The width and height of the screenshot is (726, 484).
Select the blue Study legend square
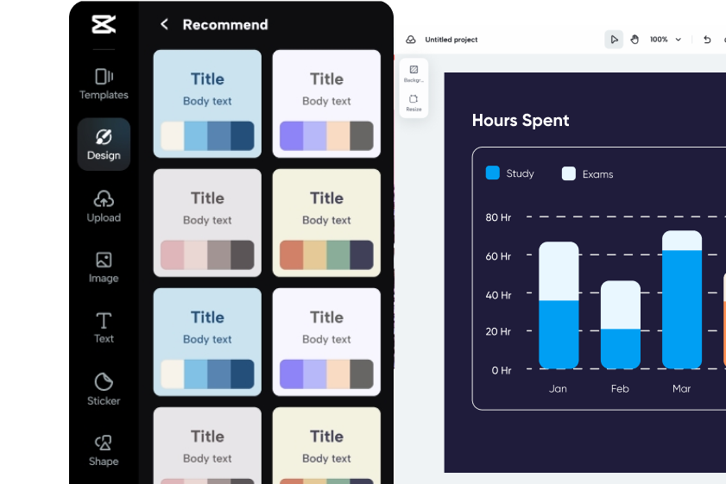493,173
